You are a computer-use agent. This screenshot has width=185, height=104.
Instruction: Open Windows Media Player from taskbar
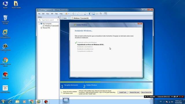coord(24,102)
